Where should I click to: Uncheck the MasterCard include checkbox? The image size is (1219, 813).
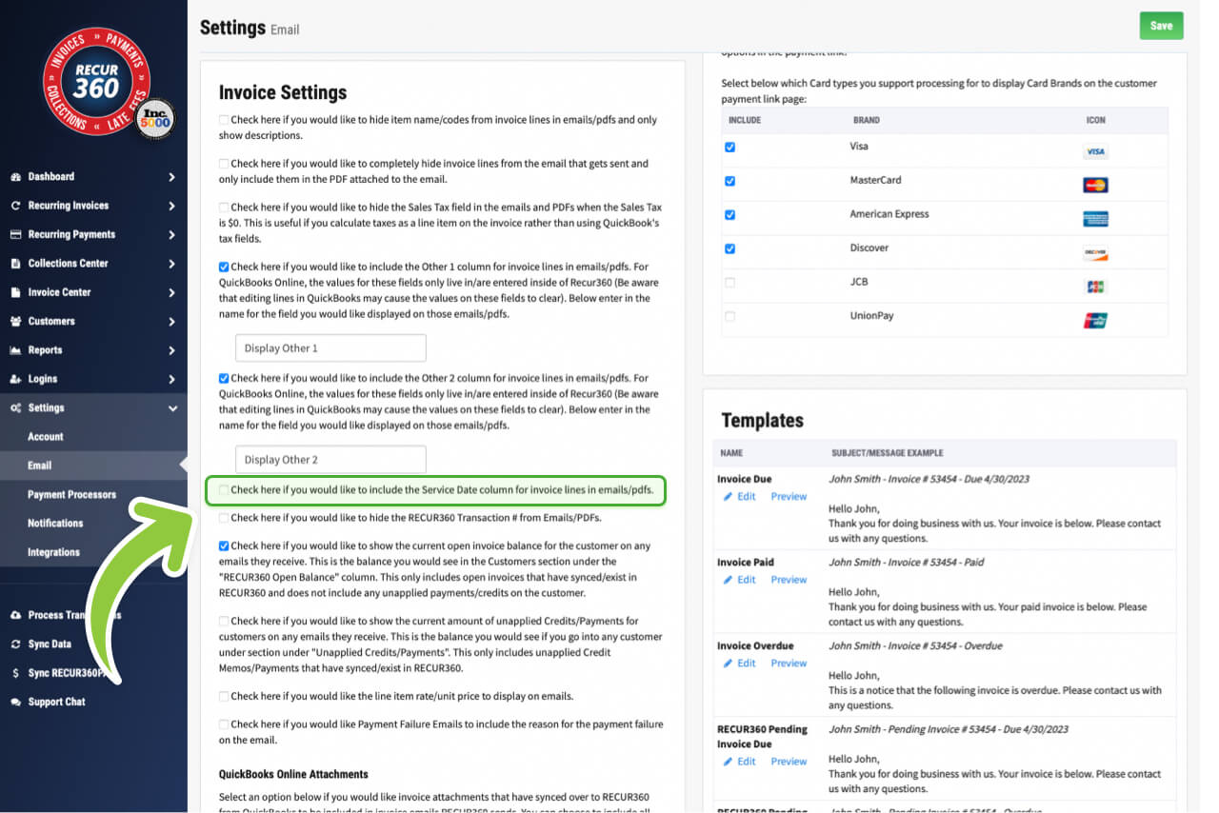coord(729,181)
